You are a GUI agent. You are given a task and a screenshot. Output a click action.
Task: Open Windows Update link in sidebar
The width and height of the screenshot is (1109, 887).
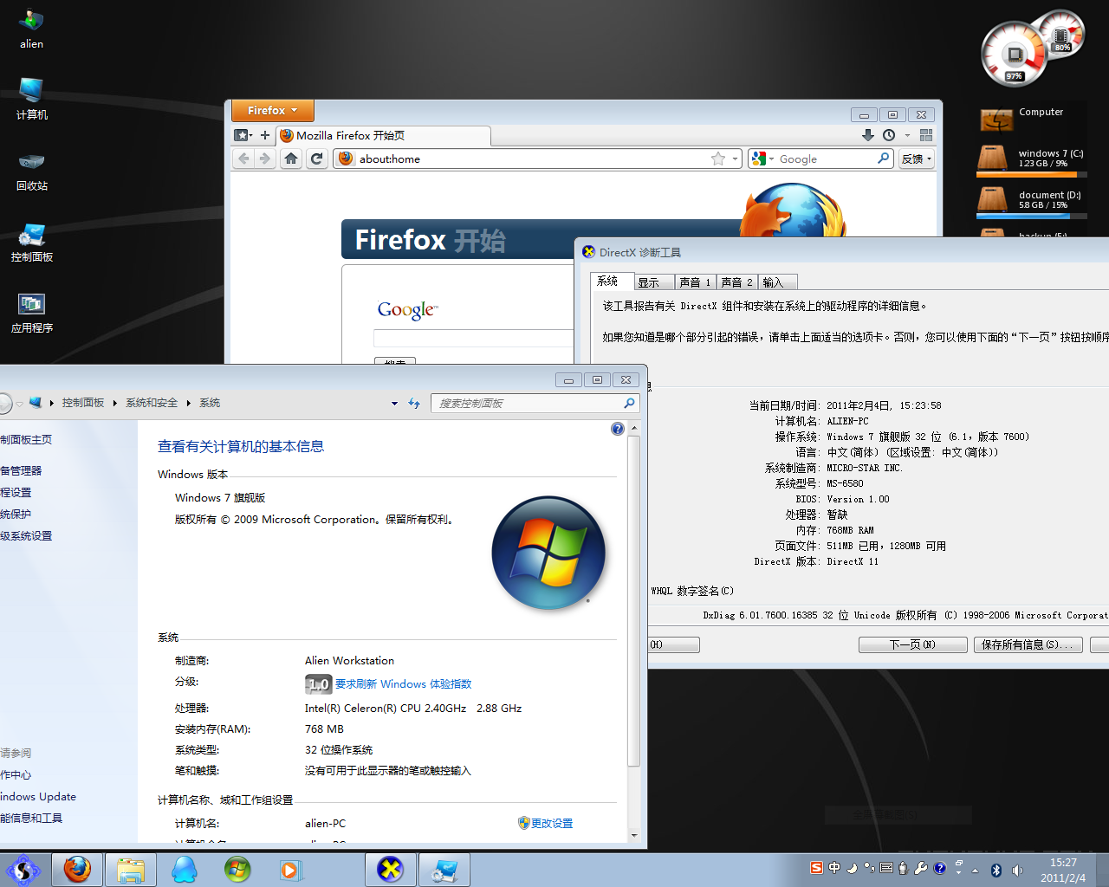pos(38,797)
